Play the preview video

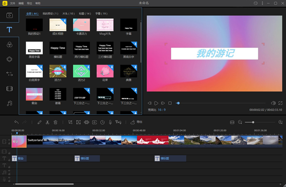pos(156,103)
